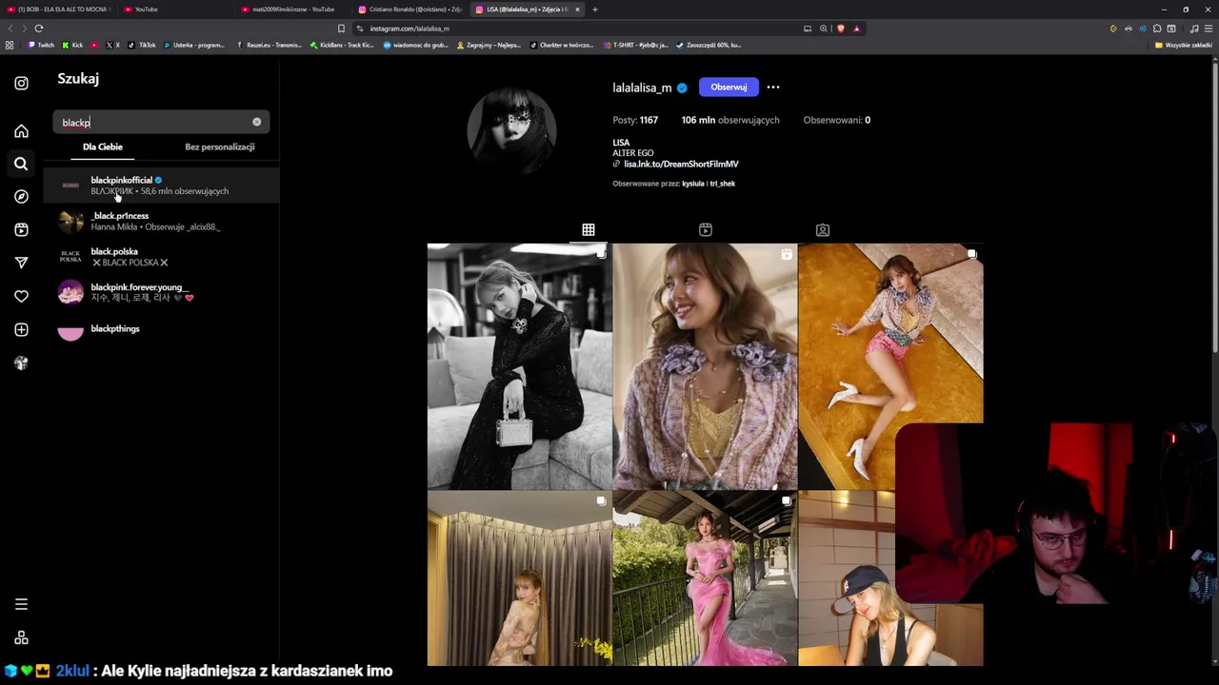Open 'Wszystkie zakładki' bookmarks folder
Image resolution: width=1219 pixels, height=685 pixels.
[x=1184, y=45]
